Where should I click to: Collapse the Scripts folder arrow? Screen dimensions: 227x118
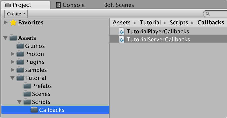point(19,102)
